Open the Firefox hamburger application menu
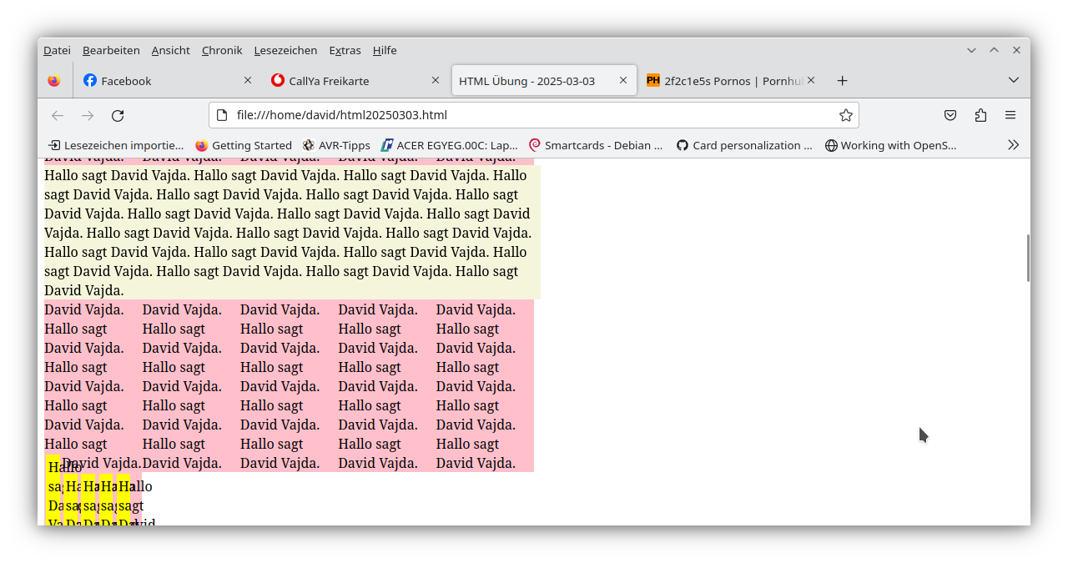Viewport: 1068px width, 563px height. 1010,115
